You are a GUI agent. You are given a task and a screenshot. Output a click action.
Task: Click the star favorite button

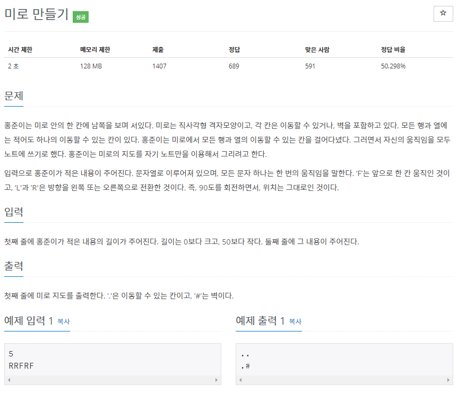(443, 13)
